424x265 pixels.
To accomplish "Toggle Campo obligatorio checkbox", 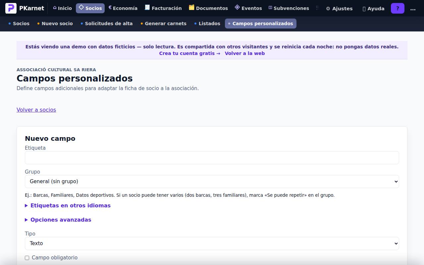I will pos(27,258).
